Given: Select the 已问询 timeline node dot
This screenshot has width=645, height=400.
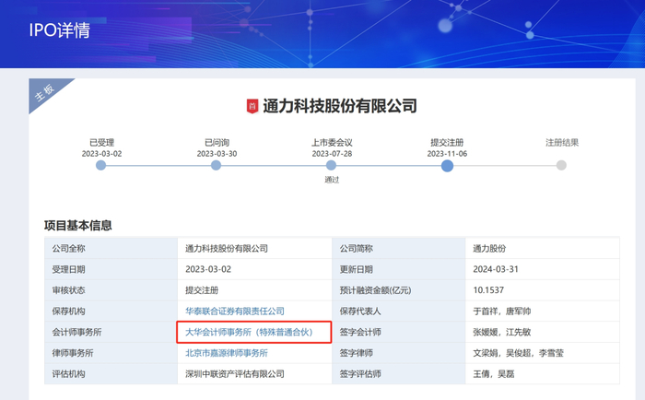Looking at the screenshot, I should (x=216, y=165).
